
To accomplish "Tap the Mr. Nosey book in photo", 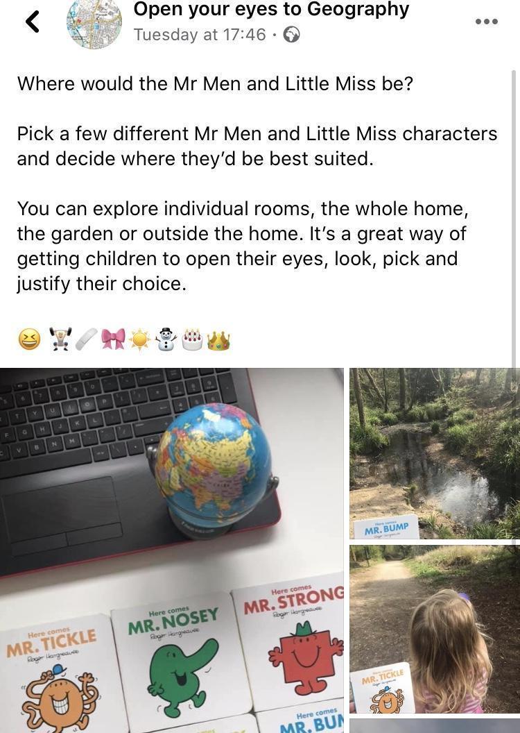I will [x=181, y=664].
